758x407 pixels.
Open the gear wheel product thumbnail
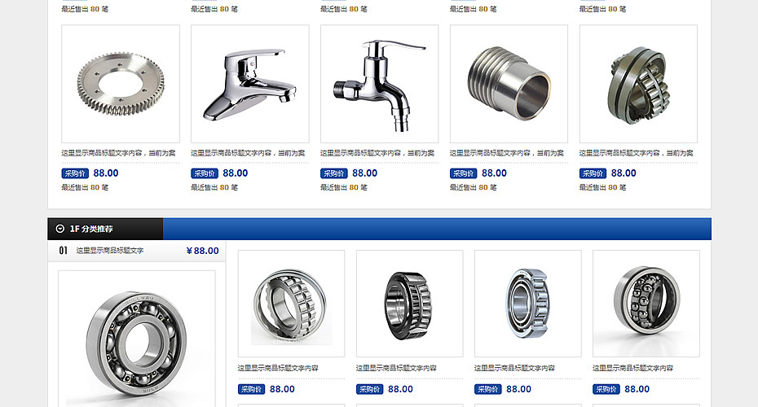(121, 84)
